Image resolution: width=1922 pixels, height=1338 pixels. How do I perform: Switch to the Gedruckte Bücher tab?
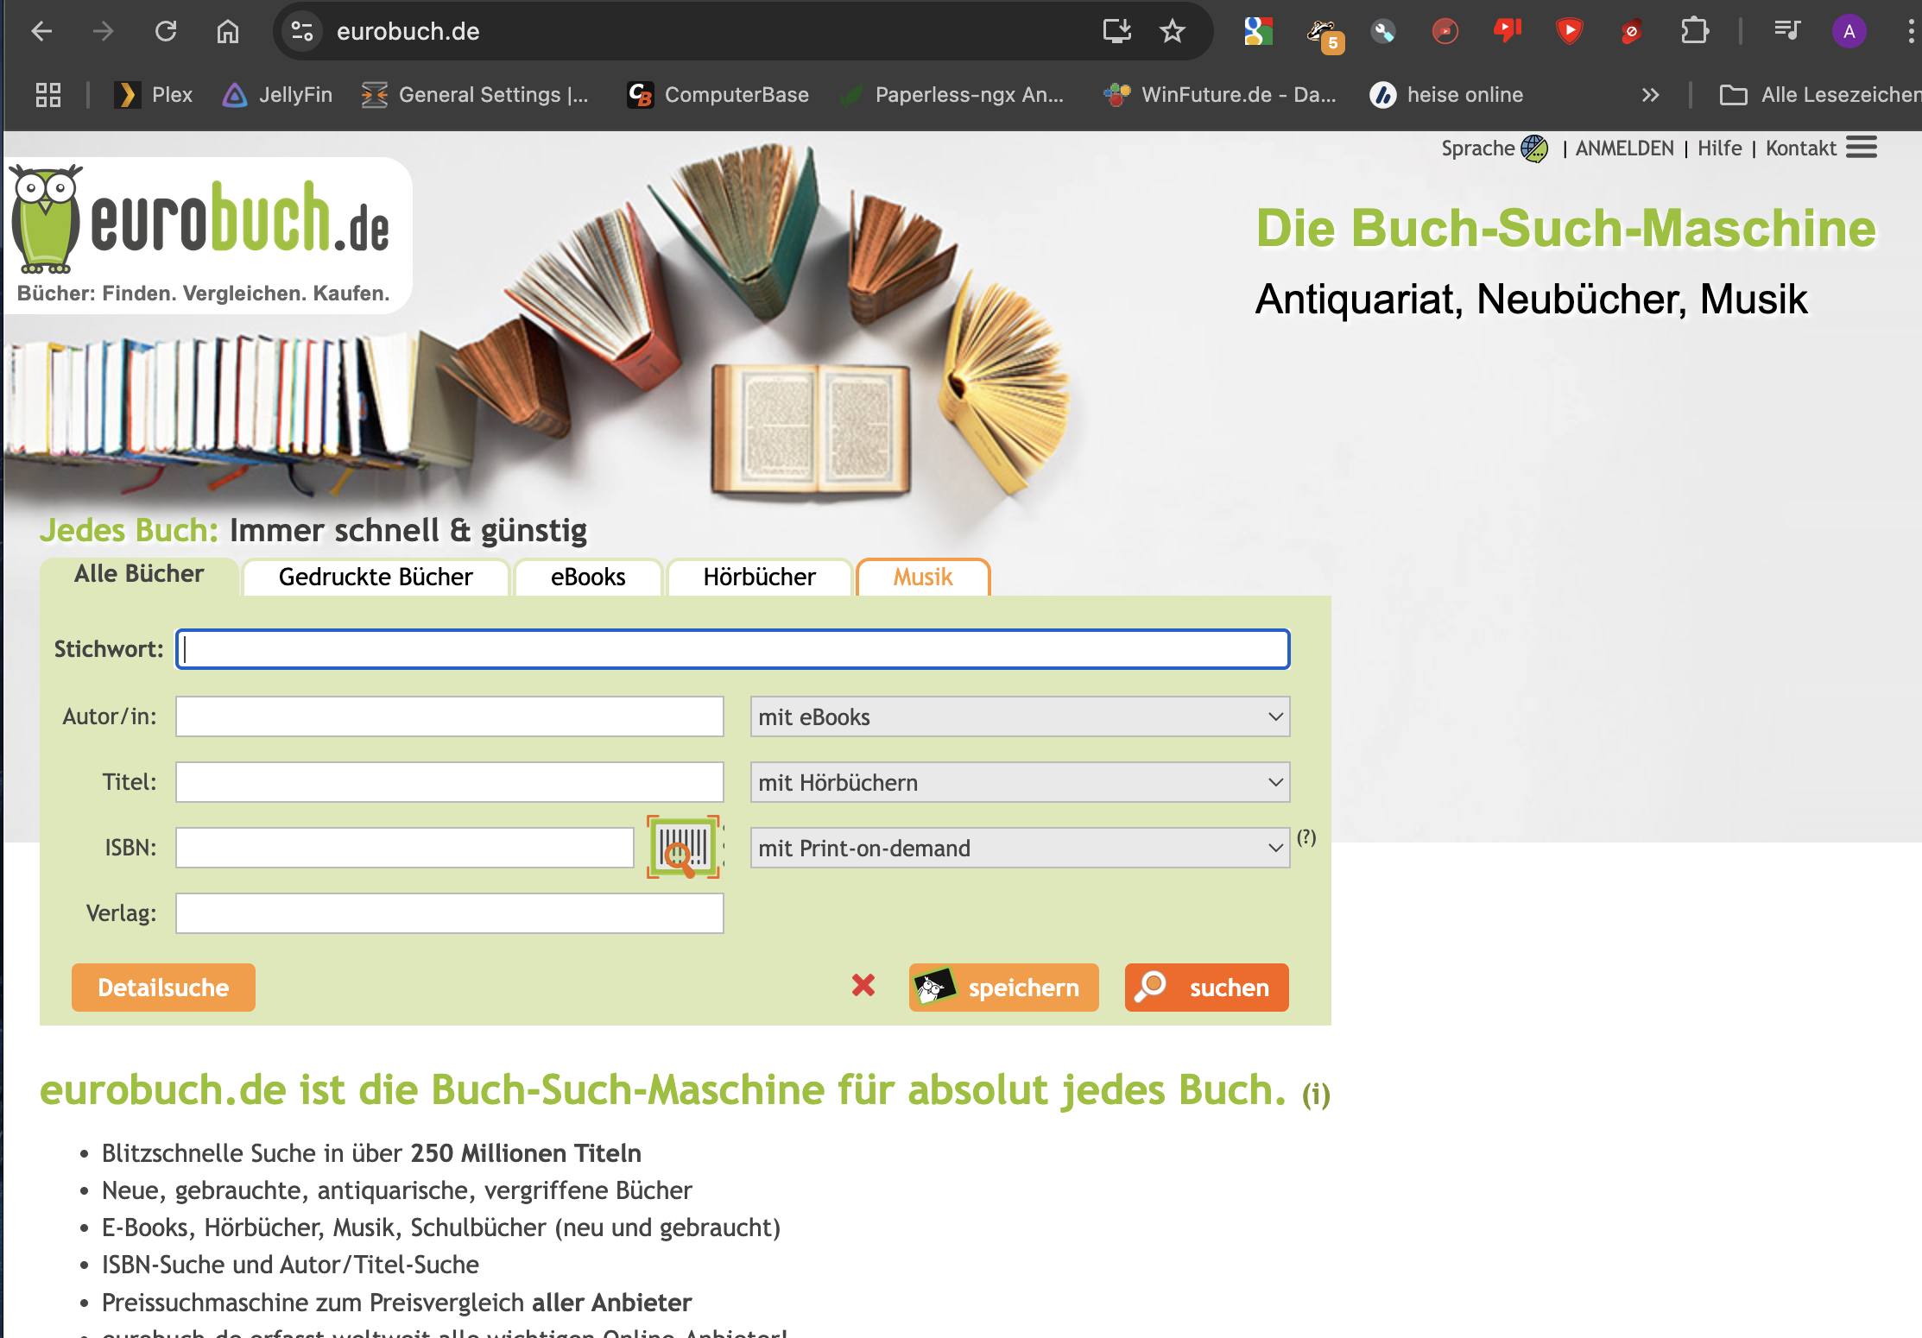tap(376, 577)
